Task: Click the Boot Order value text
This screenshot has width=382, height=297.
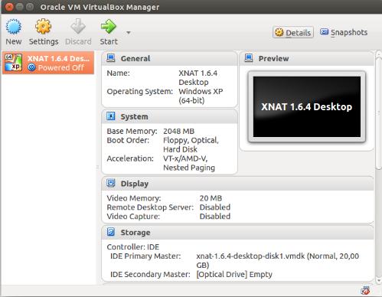Action: tap(191, 145)
